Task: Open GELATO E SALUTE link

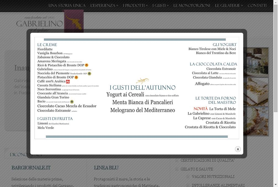Action: coord(197,169)
